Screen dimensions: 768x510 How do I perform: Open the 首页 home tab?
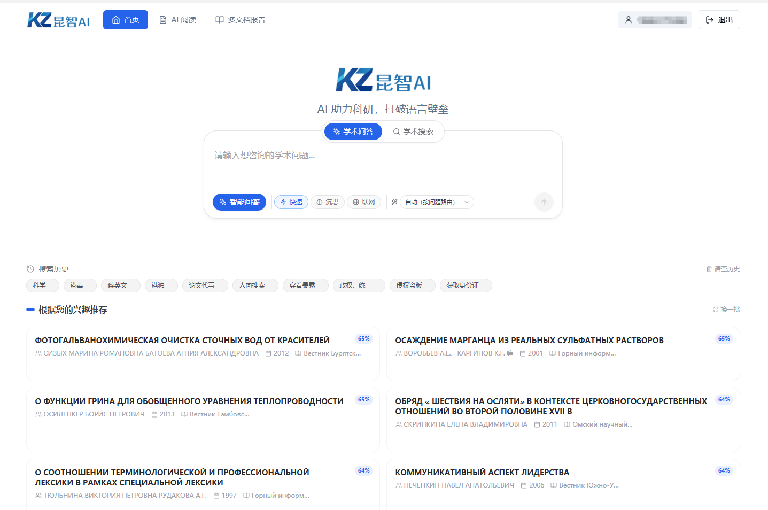126,20
